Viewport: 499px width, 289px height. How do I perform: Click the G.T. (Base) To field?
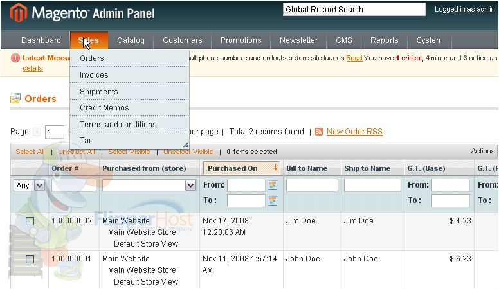pos(451,200)
